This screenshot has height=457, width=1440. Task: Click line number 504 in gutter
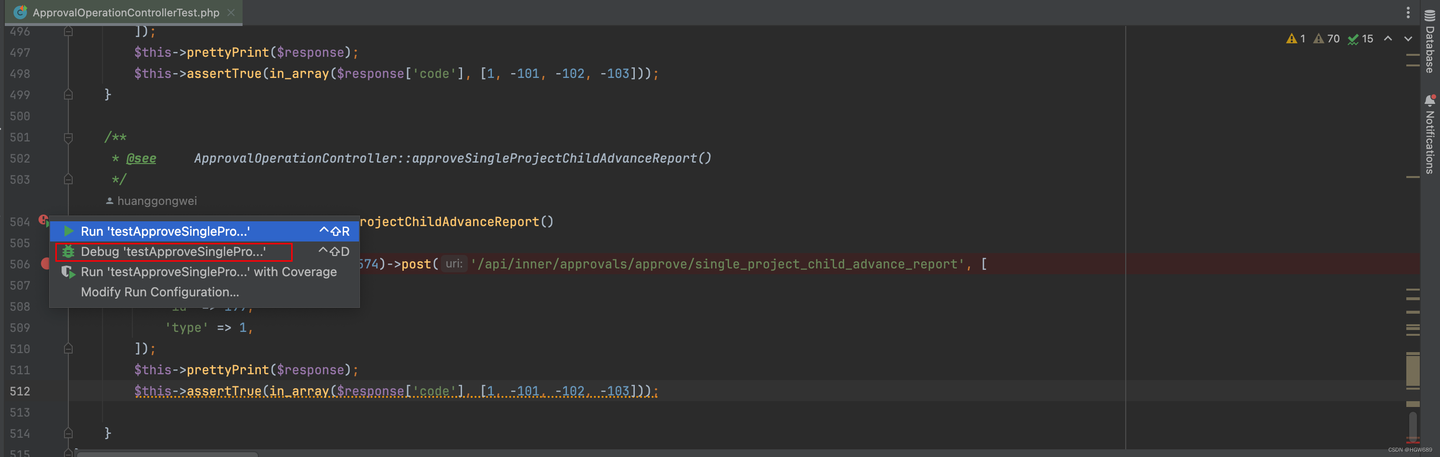20,222
